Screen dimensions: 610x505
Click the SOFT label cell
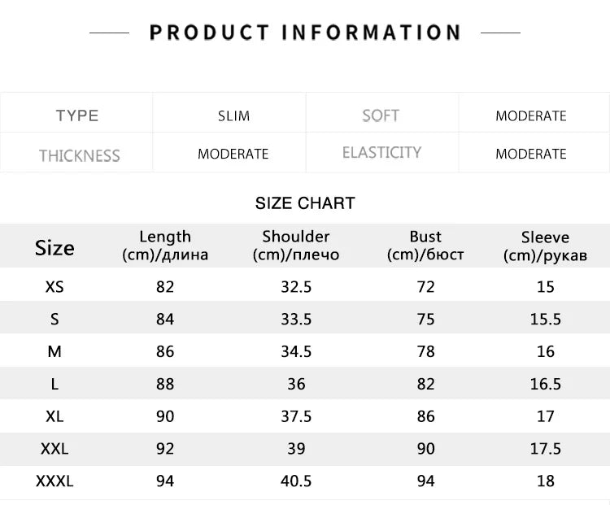coord(381,115)
